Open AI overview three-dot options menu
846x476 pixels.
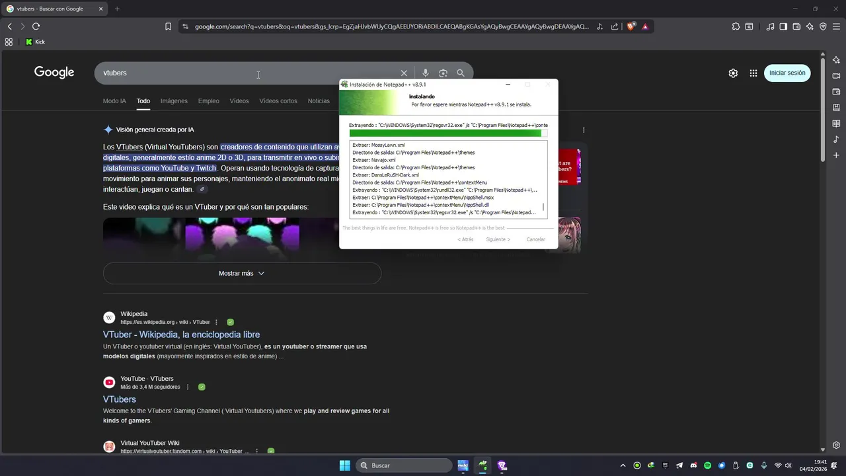tap(584, 130)
